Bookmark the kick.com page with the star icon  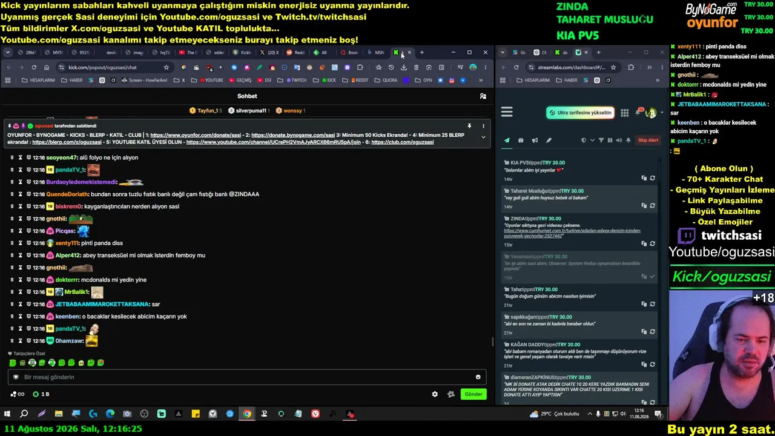167,67
